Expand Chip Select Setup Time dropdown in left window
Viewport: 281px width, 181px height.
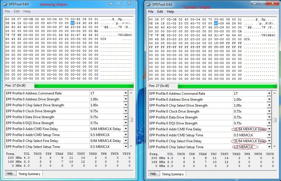click(x=126, y=146)
